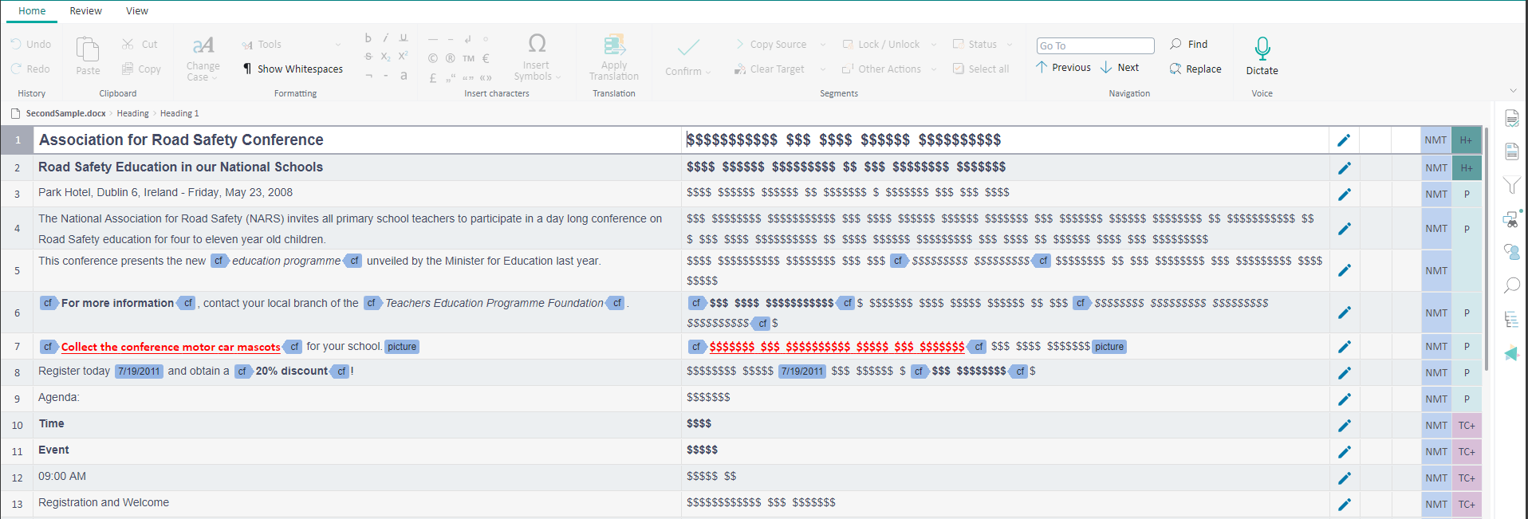Open the View tab
The image size is (1528, 519).
137,11
